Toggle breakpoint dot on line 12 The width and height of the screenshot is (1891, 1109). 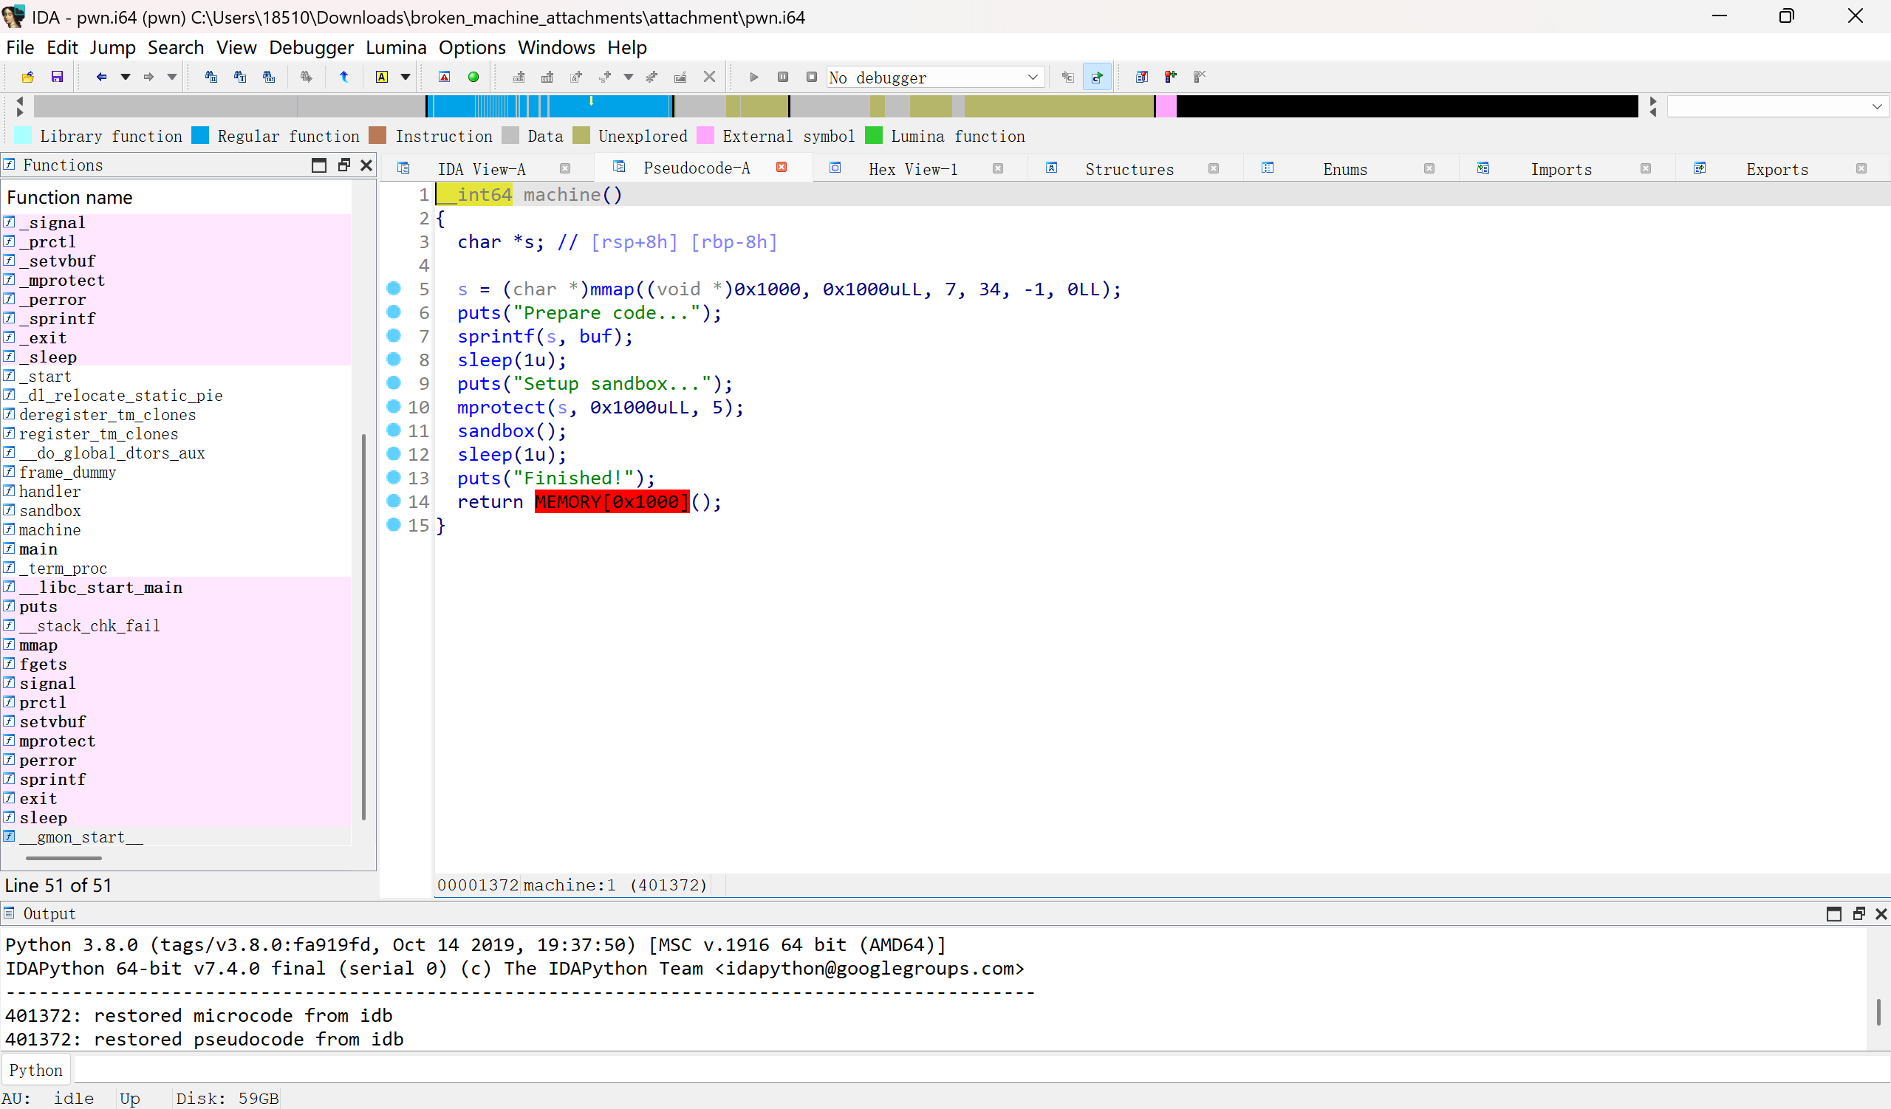(393, 453)
